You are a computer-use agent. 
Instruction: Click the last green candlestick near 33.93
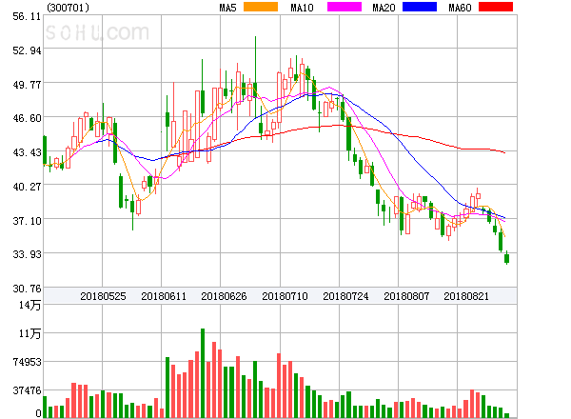[x=506, y=258]
